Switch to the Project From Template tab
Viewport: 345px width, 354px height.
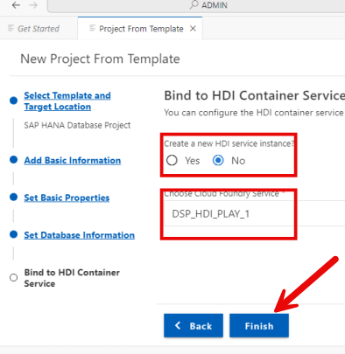tap(140, 29)
